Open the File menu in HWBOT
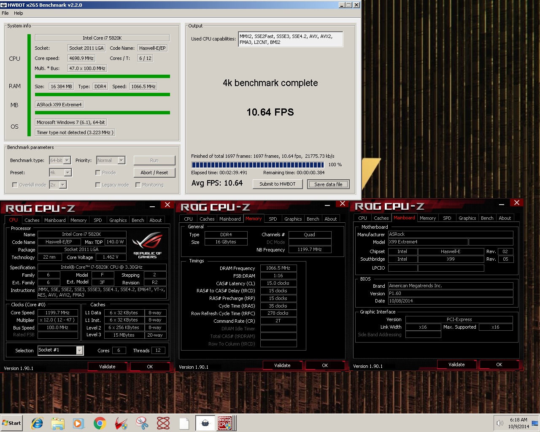Viewport: 540px width, 432px height. pyautogui.click(x=5, y=13)
